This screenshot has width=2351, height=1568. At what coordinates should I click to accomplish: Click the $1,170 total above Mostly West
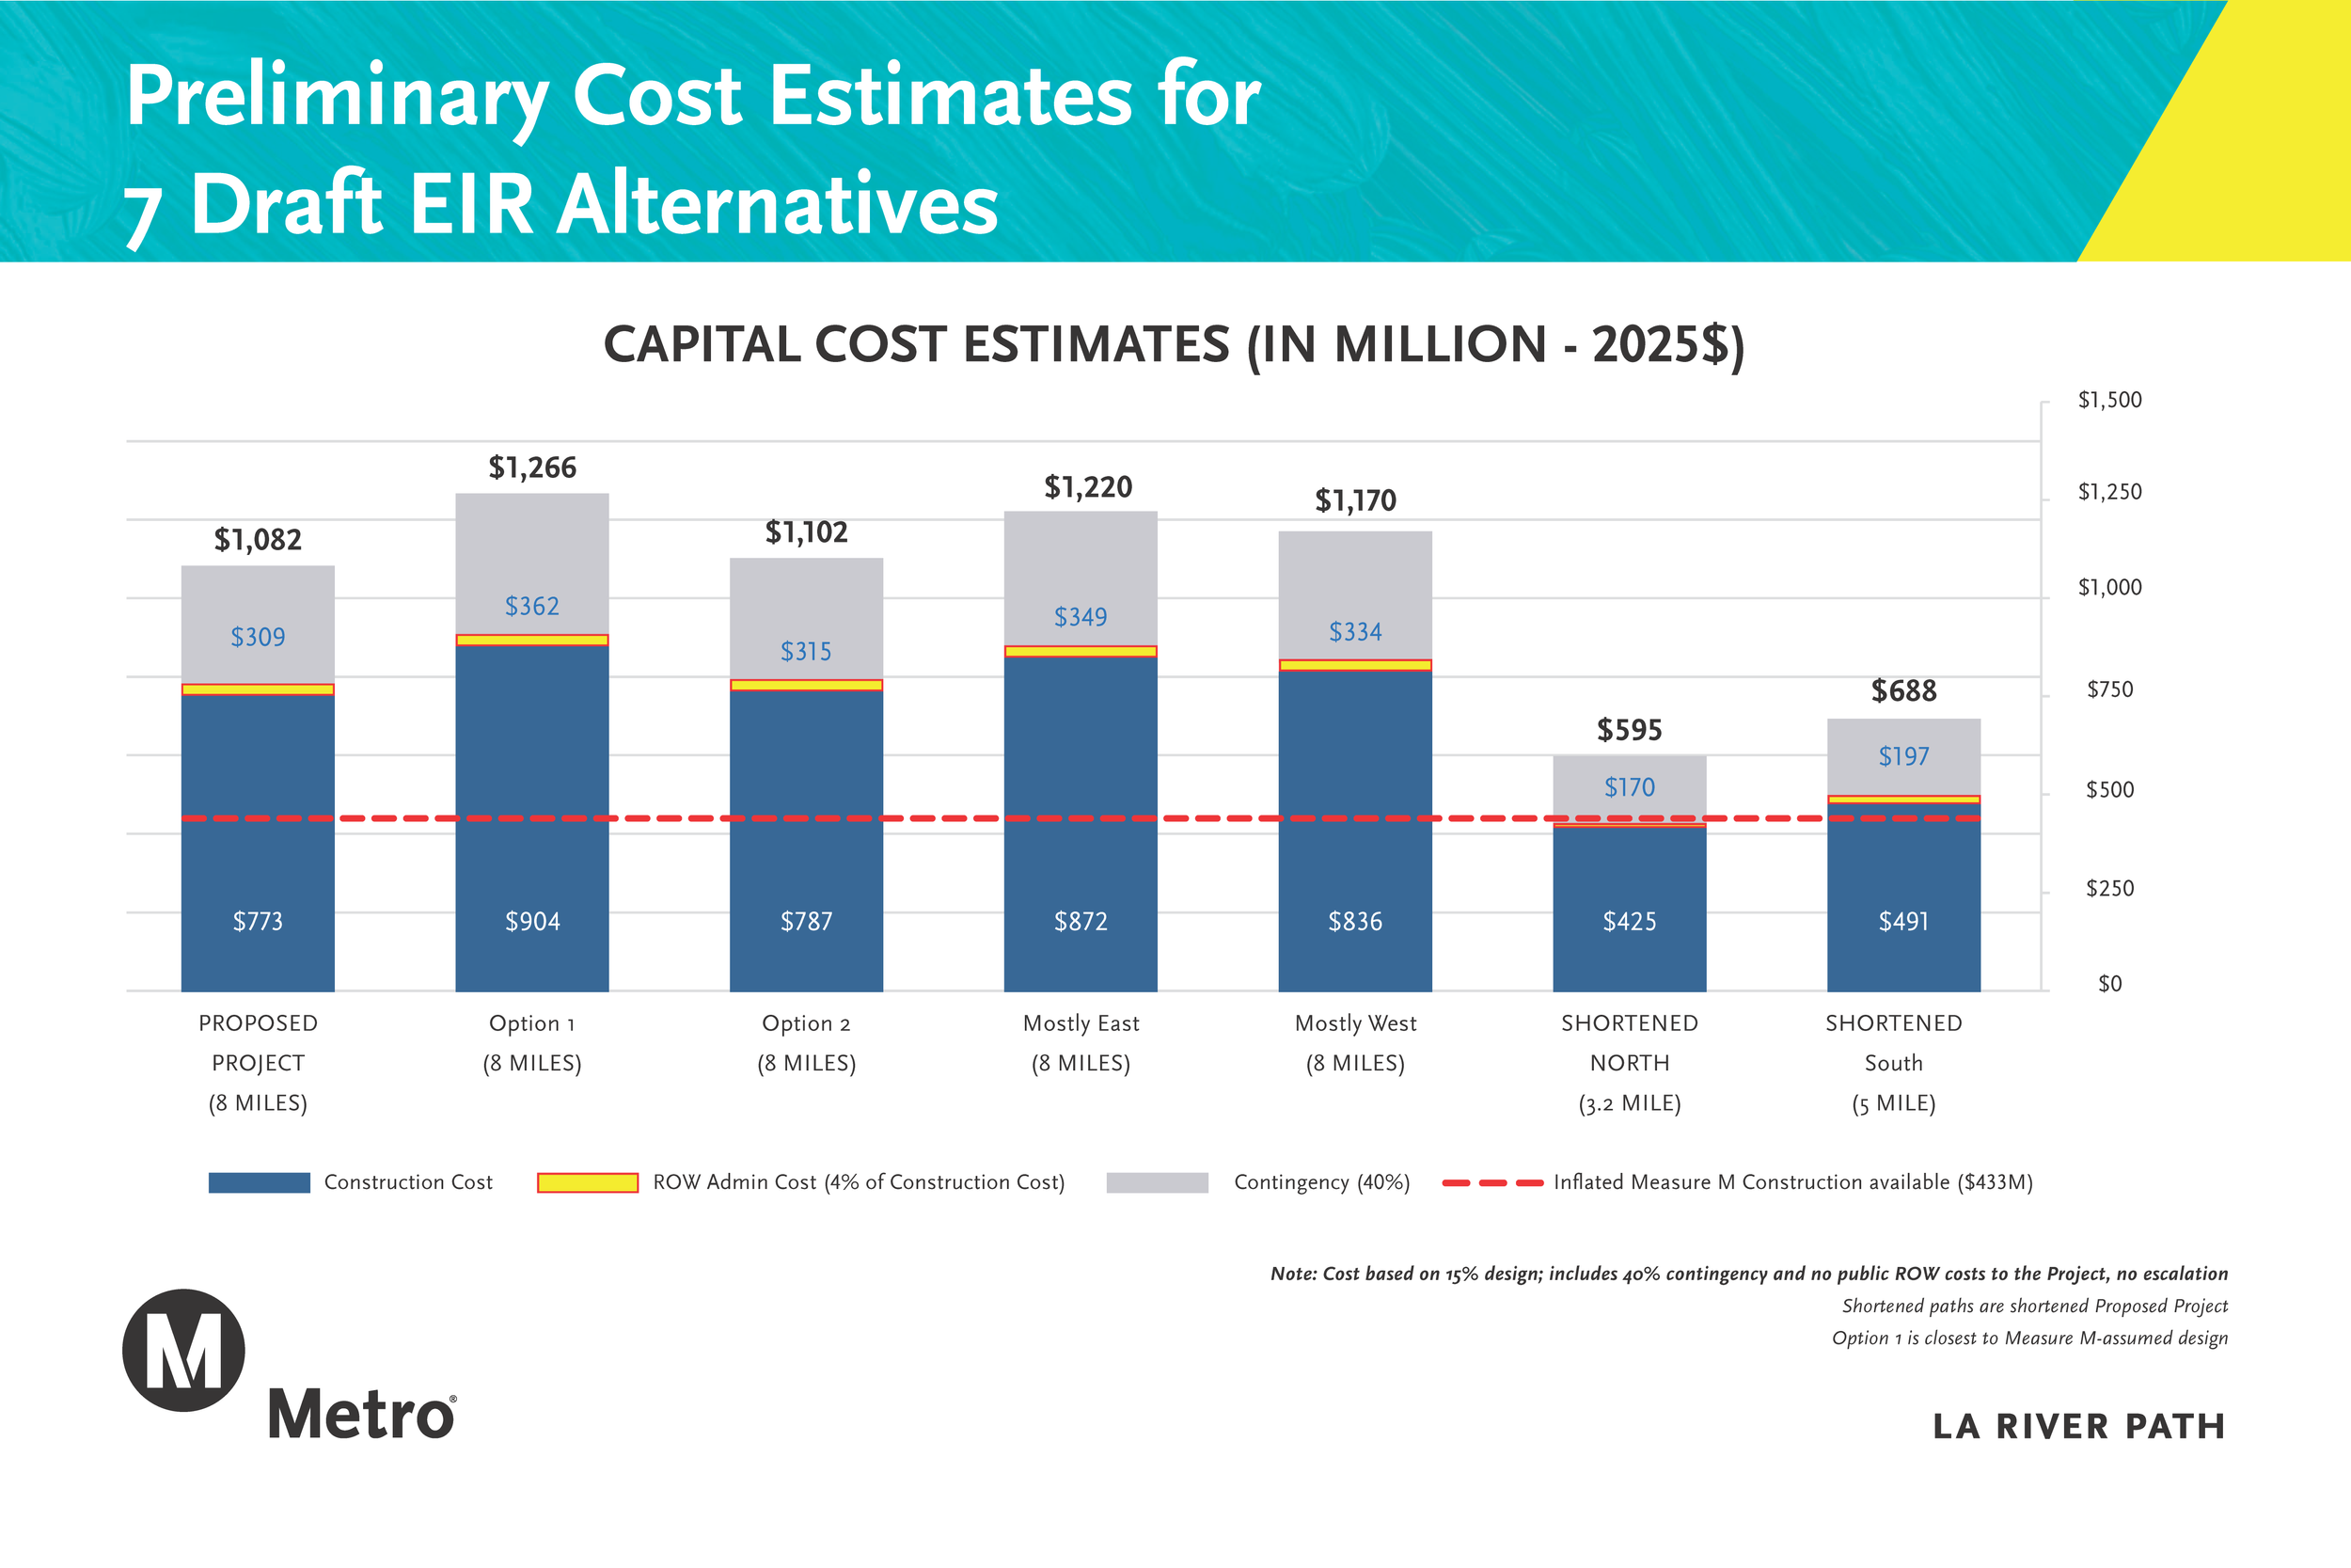coord(1355,501)
